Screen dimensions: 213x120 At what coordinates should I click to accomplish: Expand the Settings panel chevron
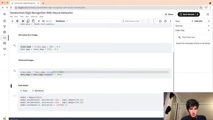click(209, 26)
